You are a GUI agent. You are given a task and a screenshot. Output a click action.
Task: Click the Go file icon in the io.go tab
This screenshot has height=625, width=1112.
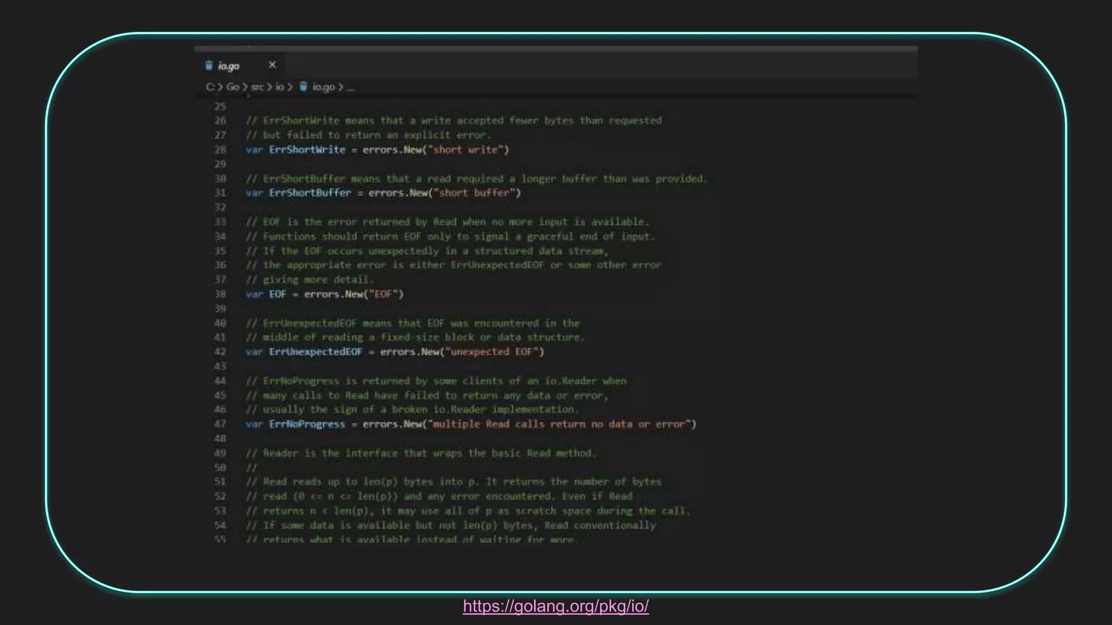(209, 66)
